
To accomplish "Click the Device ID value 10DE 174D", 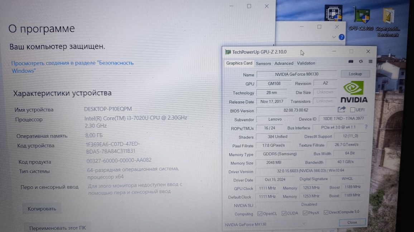I will [x=343, y=118].
